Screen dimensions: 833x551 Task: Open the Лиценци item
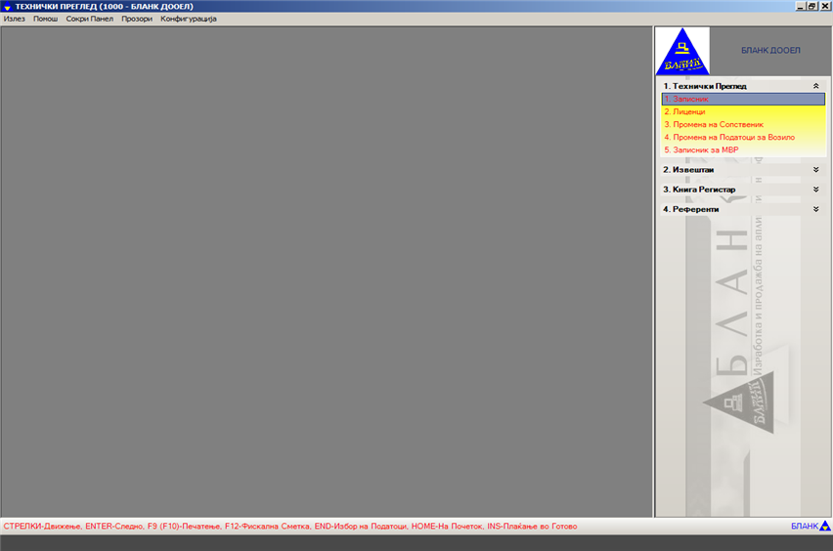688,112
